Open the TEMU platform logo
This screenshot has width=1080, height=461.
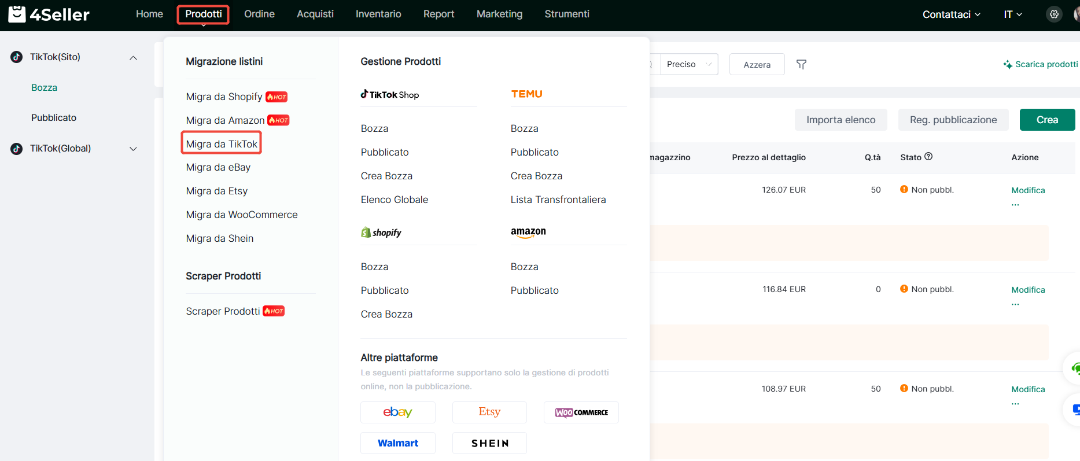point(526,94)
